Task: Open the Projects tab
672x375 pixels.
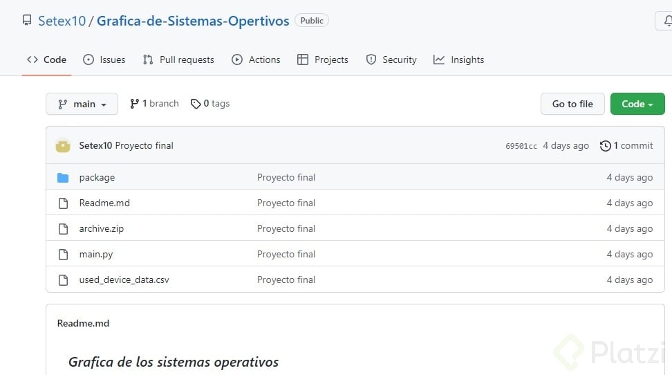Action: point(323,60)
